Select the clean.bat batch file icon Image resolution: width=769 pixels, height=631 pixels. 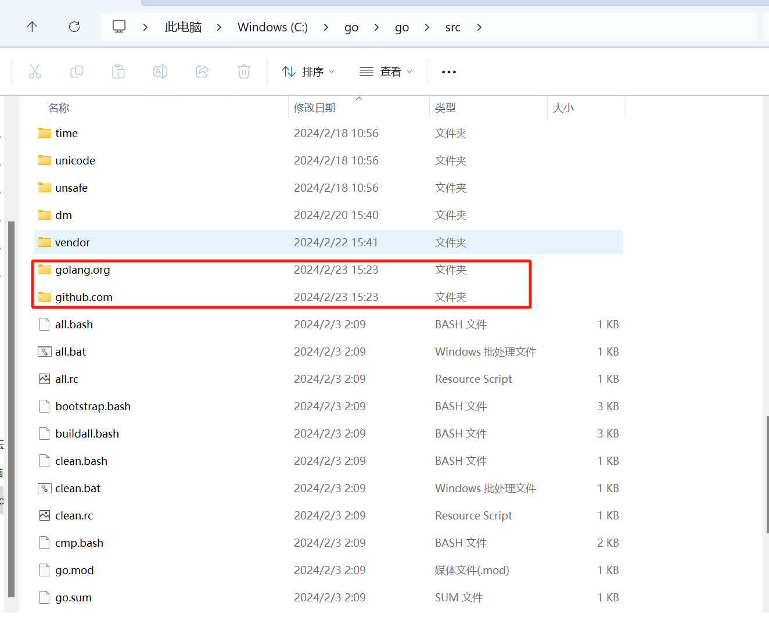pos(45,488)
